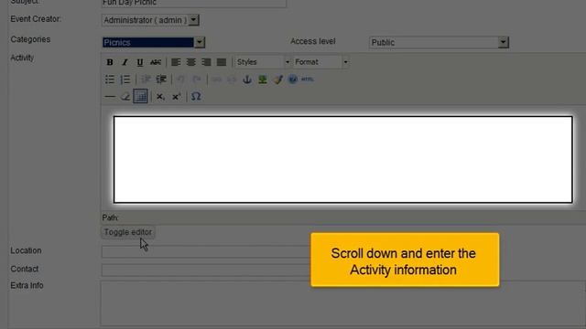Screen dimensions: 586x329
Task: Open HTML source editor
Action: pos(308,80)
